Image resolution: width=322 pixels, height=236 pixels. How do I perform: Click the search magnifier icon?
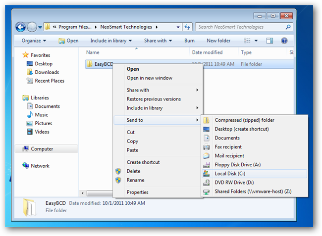[x=288, y=27]
